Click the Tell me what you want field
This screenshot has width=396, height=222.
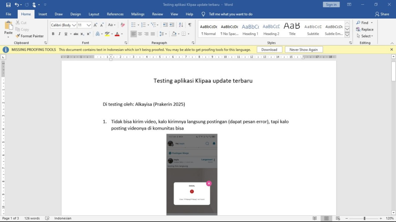(230, 14)
